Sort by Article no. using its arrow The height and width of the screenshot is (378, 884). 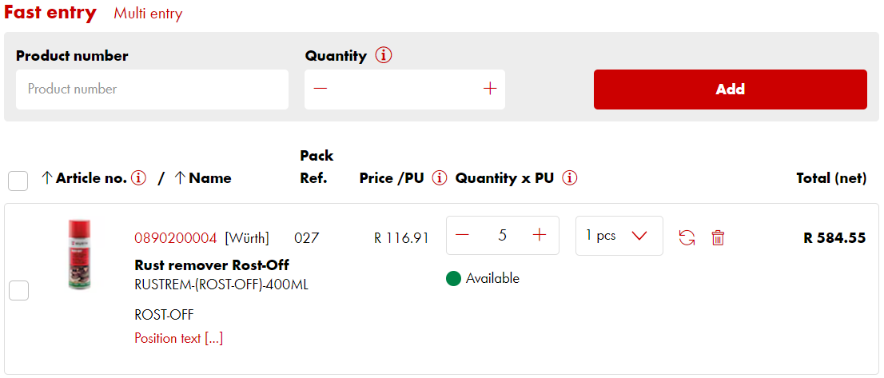pos(47,178)
